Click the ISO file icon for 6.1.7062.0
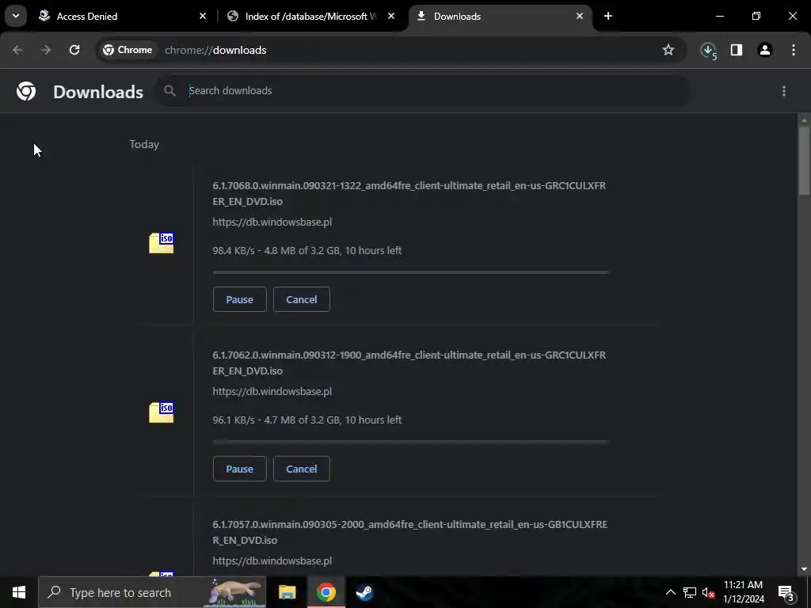The height and width of the screenshot is (608, 811). [162, 412]
